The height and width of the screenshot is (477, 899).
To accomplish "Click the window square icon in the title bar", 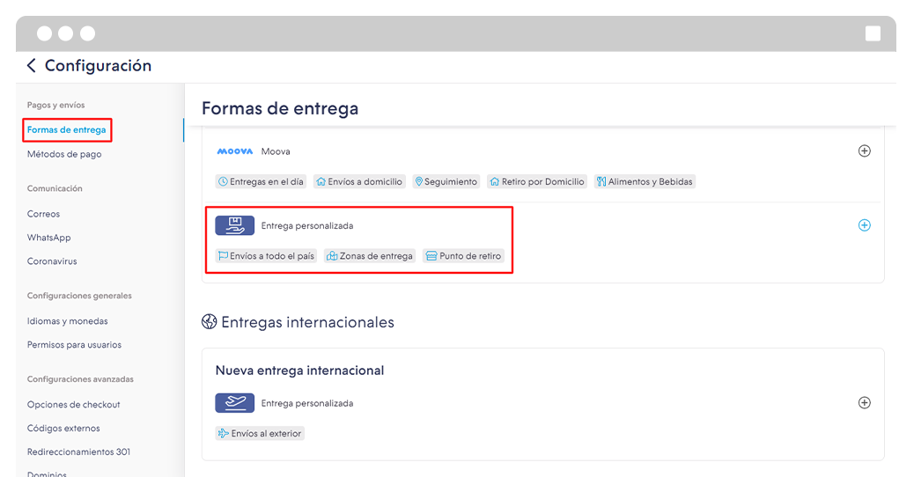I will click(873, 33).
